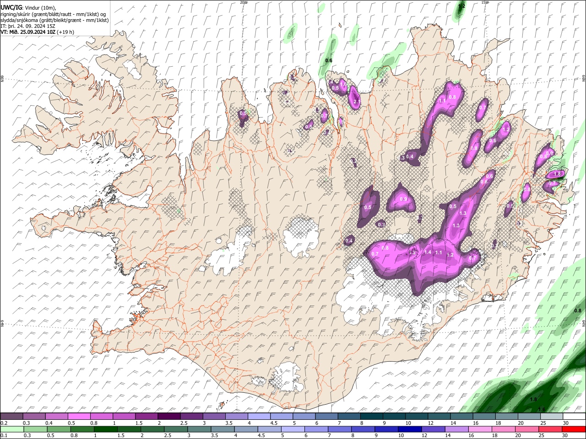Screen dimensions: 586x439
Task: Click the '15W' longitude label
Action: pyautogui.click(x=485, y=2)
